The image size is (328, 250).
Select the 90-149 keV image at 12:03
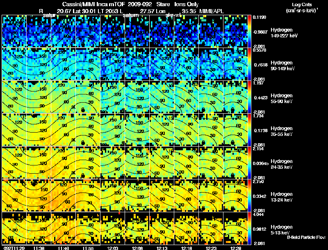tap(112, 64)
